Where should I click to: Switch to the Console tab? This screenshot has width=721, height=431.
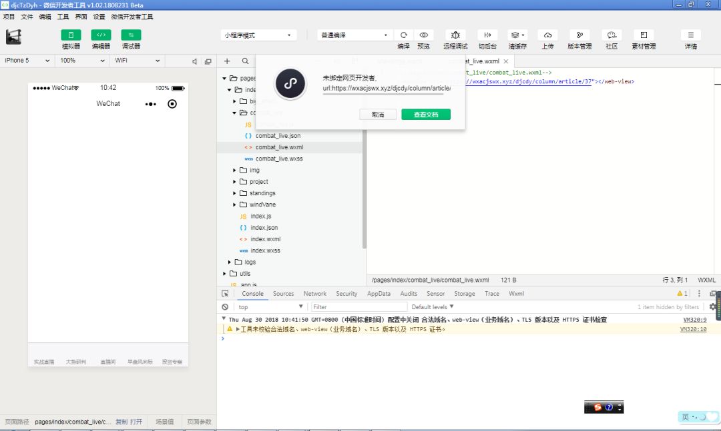[252, 294]
